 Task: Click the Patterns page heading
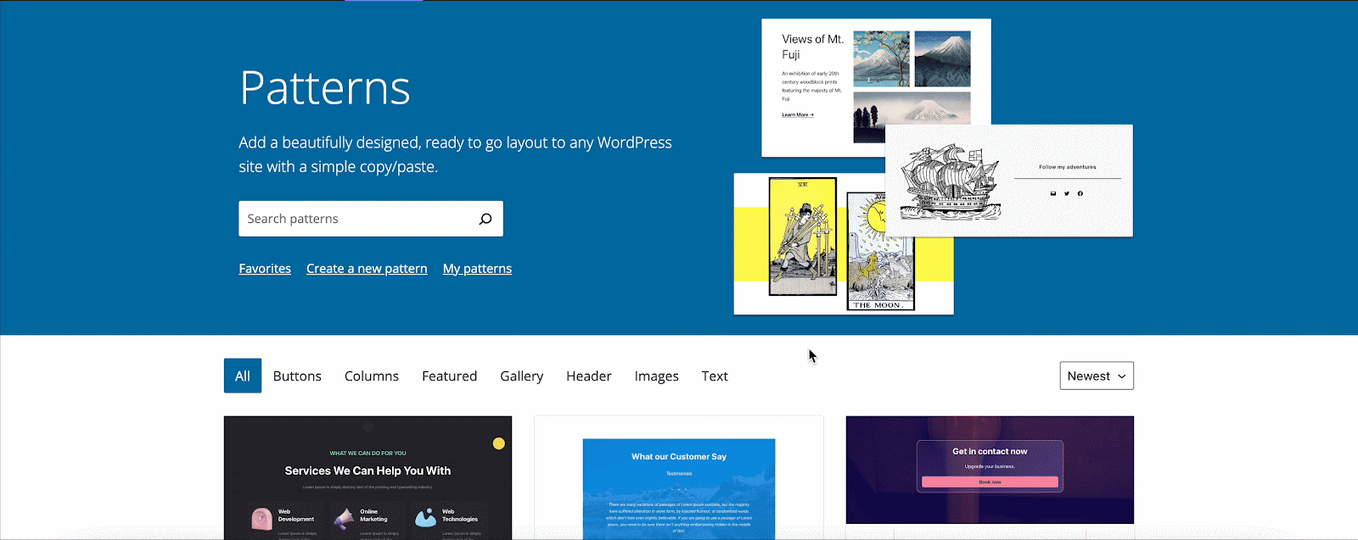[x=325, y=87]
